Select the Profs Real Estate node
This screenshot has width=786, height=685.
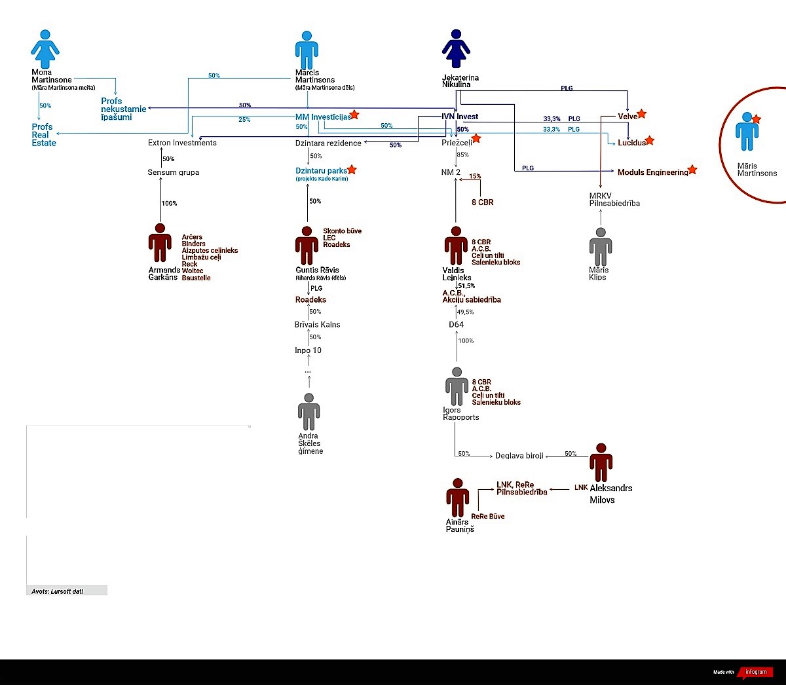[44, 135]
